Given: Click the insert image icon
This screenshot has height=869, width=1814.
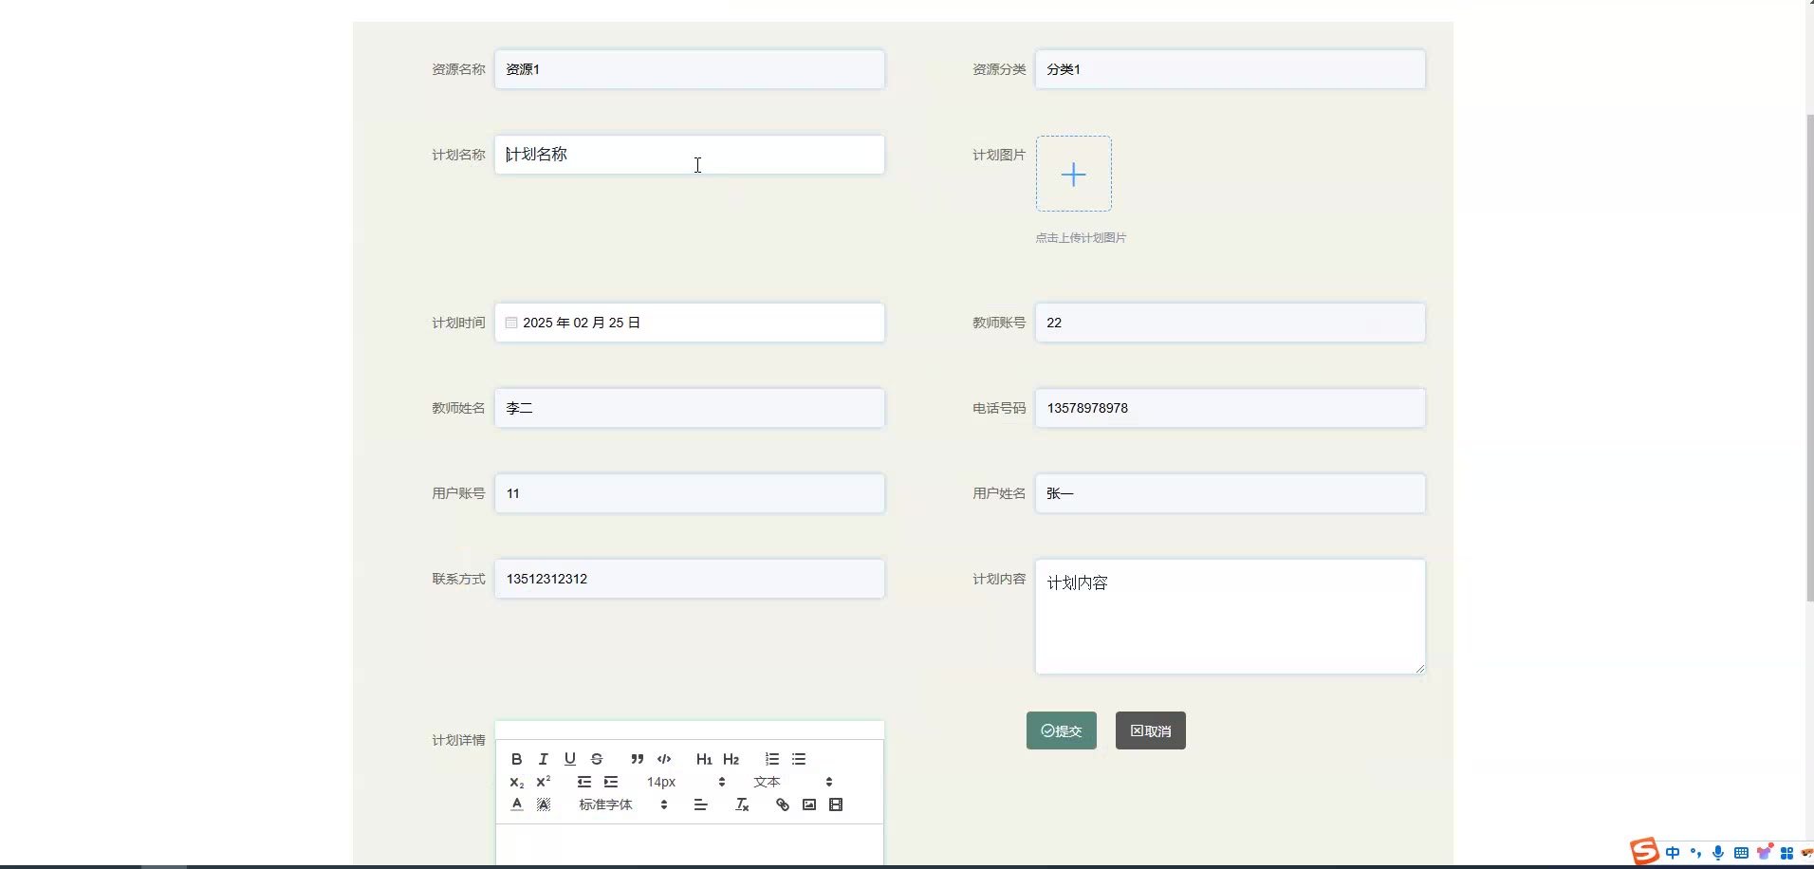Looking at the screenshot, I should pyautogui.click(x=808, y=804).
